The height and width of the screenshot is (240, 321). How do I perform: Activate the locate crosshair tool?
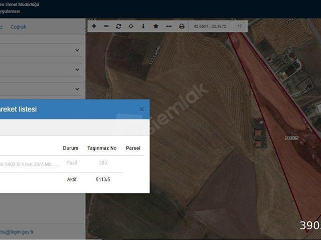tap(131, 26)
